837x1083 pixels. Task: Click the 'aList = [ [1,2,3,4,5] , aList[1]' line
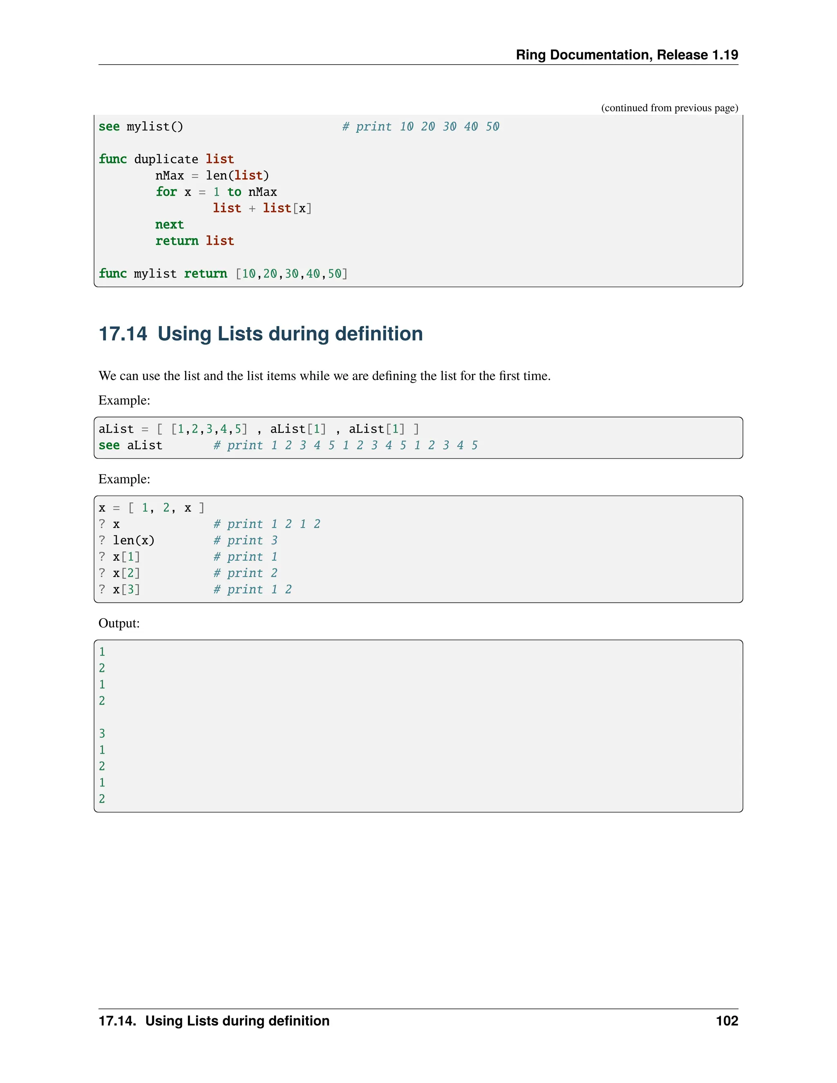259,429
